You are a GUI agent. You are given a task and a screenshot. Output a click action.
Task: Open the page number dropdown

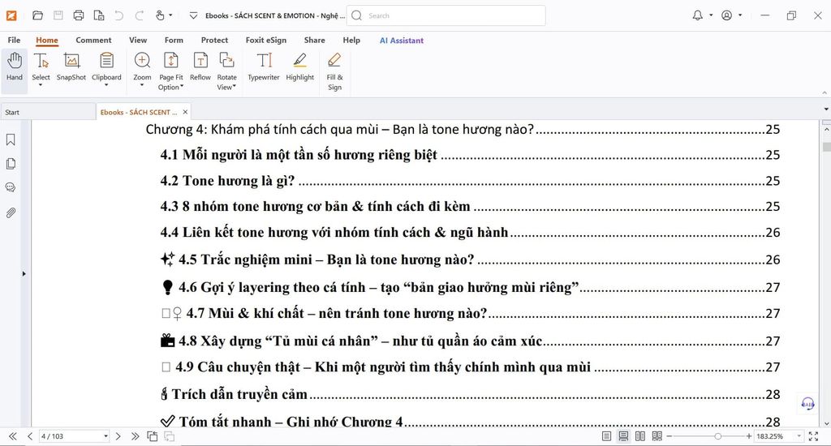tap(105, 436)
